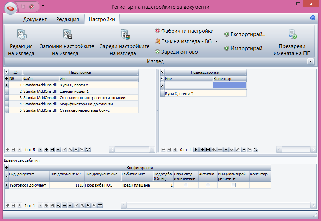Add a record with plus in Поднадстройки navigator
Image resolution: width=321 pixels, height=221 pixels.
(x=214, y=150)
